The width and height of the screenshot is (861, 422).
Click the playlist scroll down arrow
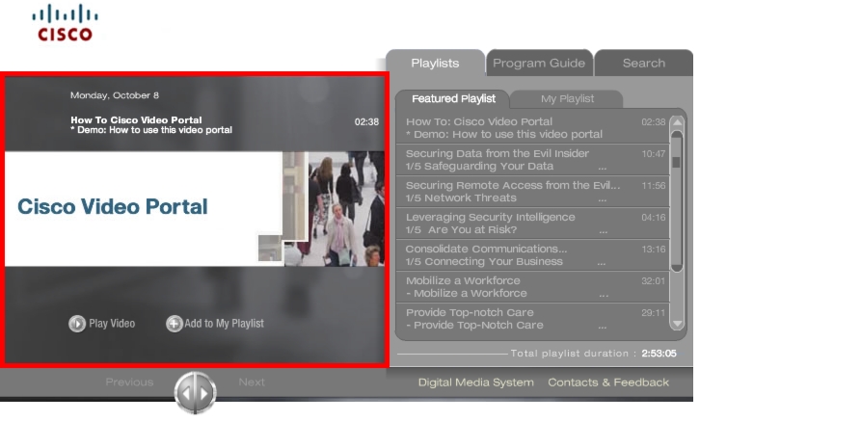pos(677,324)
